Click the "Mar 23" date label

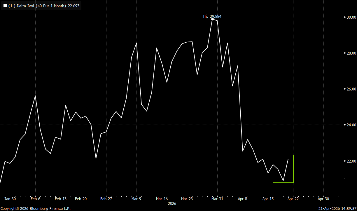pyautogui.click(x=187, y=199)
